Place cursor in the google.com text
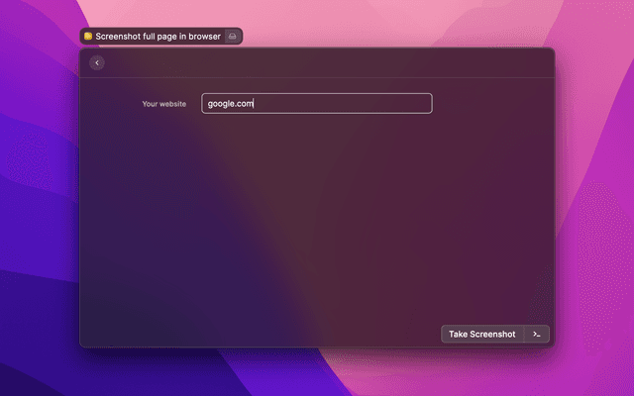Screen dimensions: 634x396 point(231,104)
